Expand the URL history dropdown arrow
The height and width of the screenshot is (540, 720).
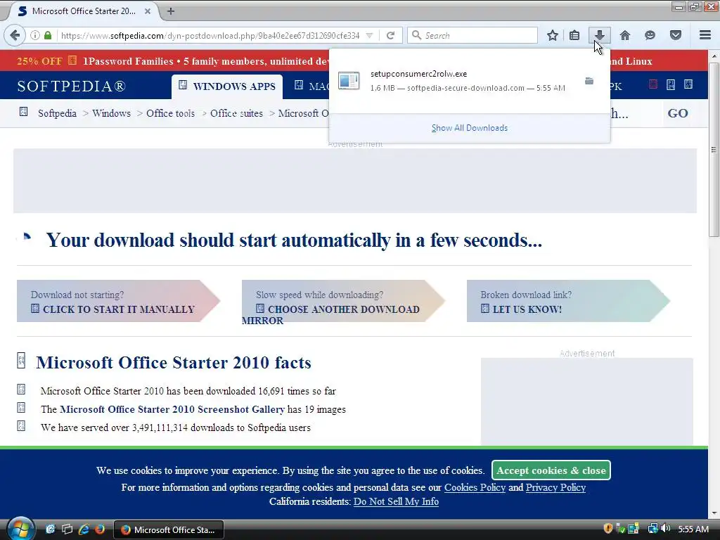coord(369,35)
